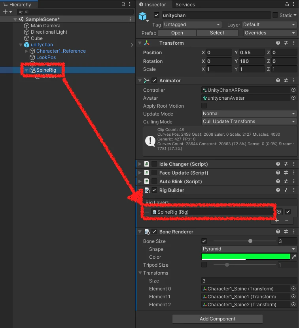Open Update Mode dropdown

tap(249, 114)
